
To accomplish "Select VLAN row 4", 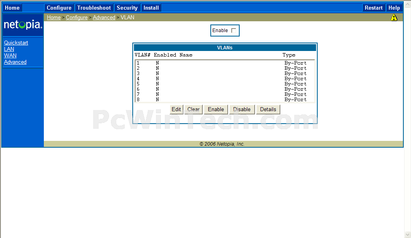I will click(225, 79).
